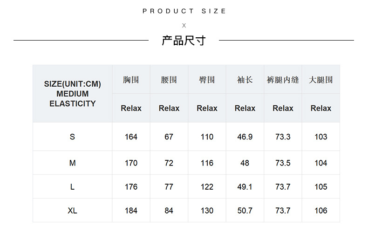Select the 72 waist value for size M
Viewport: 368px width, 241px height.
click(x=169, y=163)
